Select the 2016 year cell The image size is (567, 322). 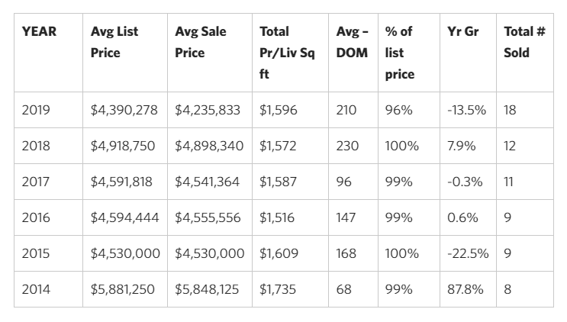[x=36, y=217]
